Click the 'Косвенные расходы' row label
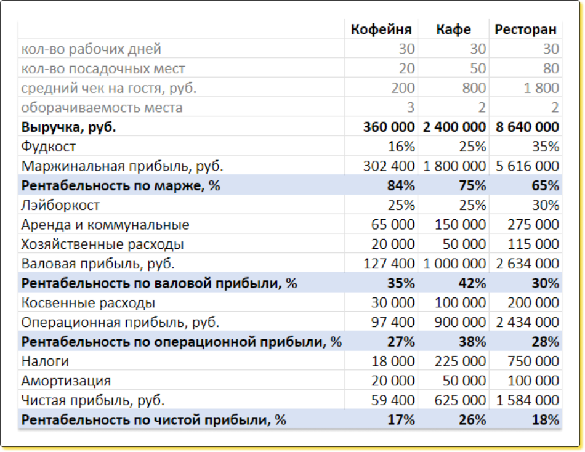The width and height of the screenshot is (585, 452). point(88,303)
